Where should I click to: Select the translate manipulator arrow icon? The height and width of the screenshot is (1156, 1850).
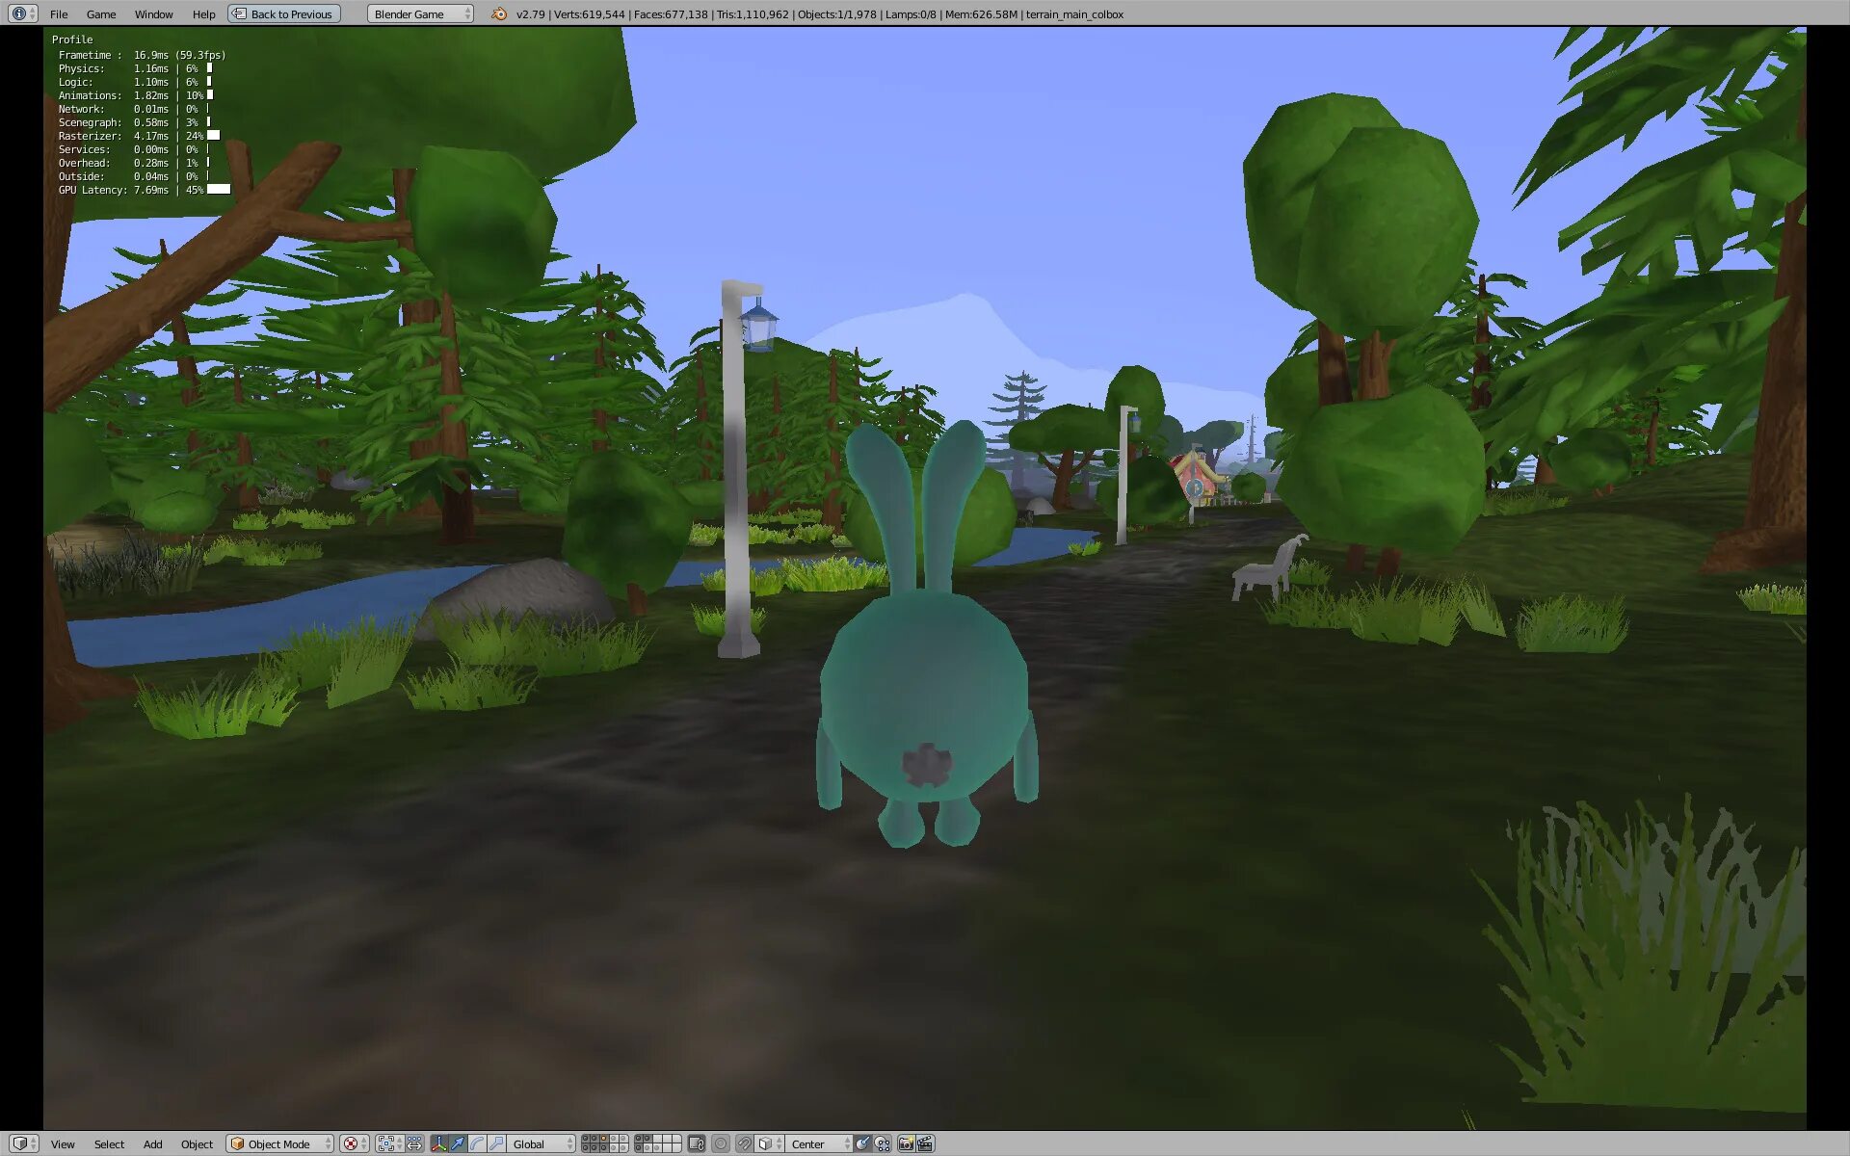coord(458,1143)
